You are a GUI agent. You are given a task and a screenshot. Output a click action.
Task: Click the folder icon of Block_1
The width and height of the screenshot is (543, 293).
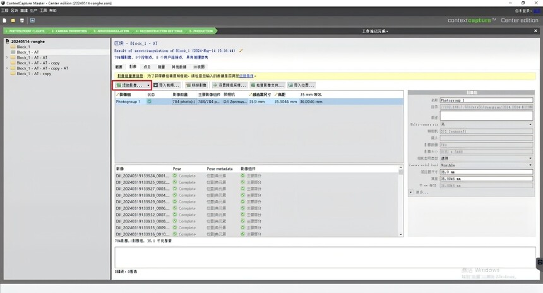point(13,47)
